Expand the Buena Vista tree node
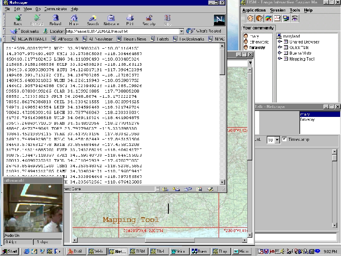The image size is (341, 256). pyautogui.click(x=280, y=52)
